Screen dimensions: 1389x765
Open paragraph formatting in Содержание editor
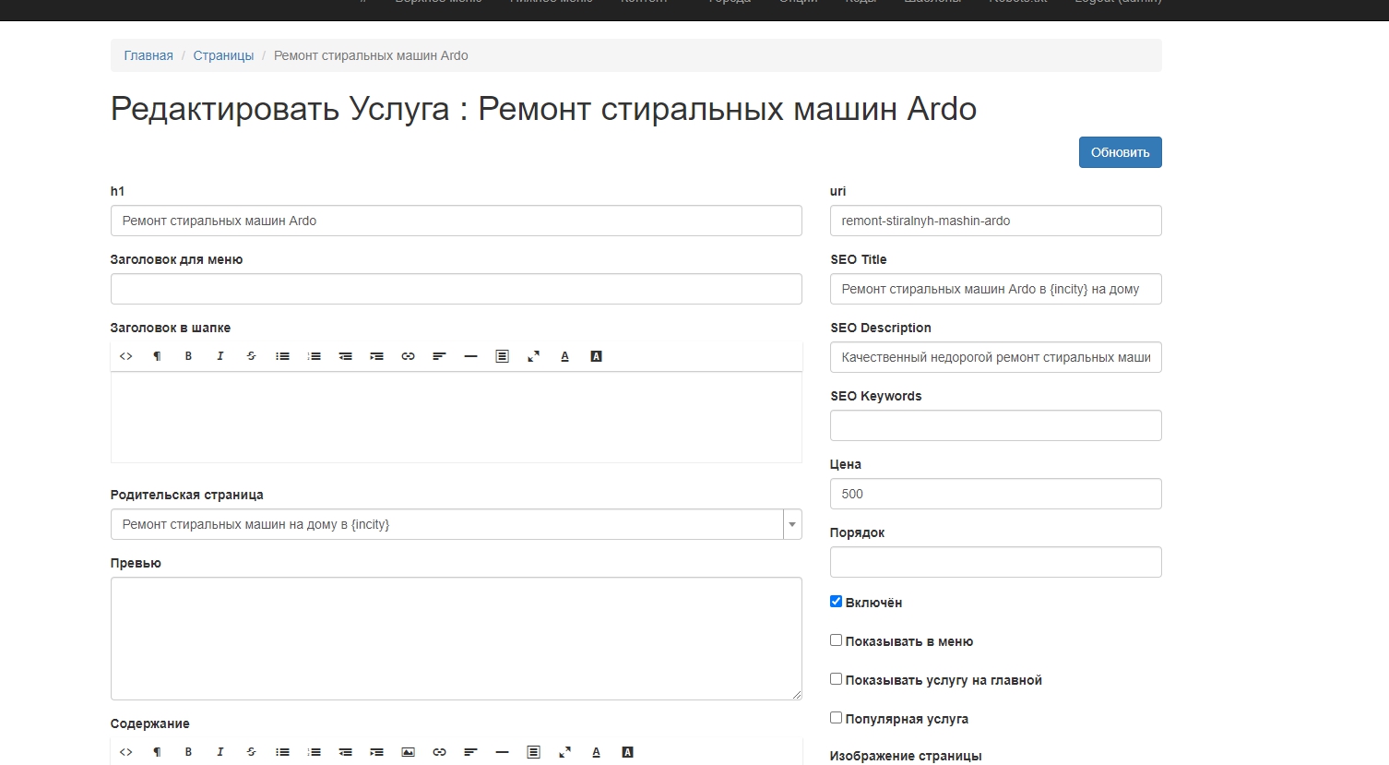click(x=158, y=752)
